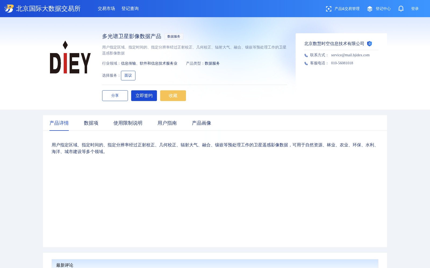This screenshot has width=430, height=268.
Task: Click the 登记中心 layers icon
Action: coord(370,9)
